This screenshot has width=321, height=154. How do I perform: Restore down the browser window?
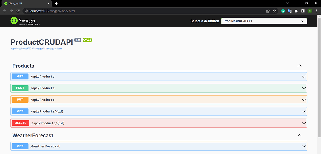306,3
